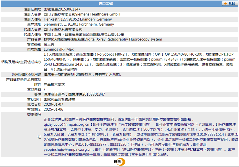The width and height of the screenshot is (239, 167).
Task: Click phone number 010-88332877 in notice
Action: (x=94, y=145)
